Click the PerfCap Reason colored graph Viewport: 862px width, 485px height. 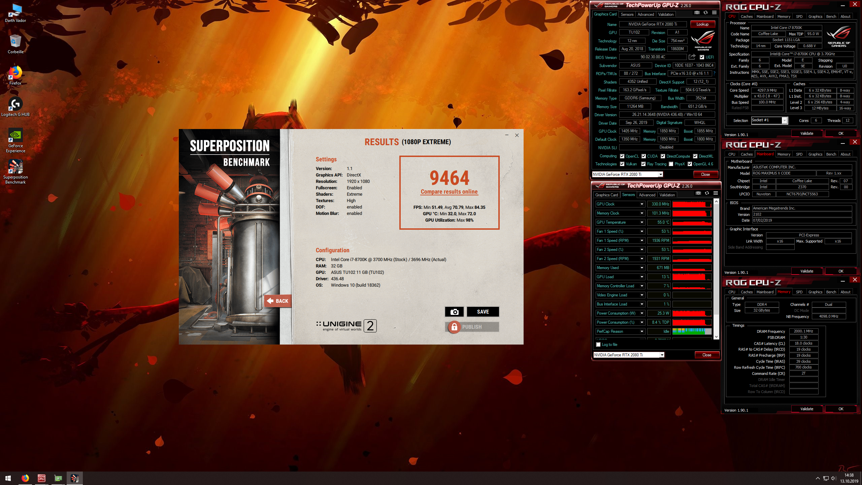coord(692,331)
